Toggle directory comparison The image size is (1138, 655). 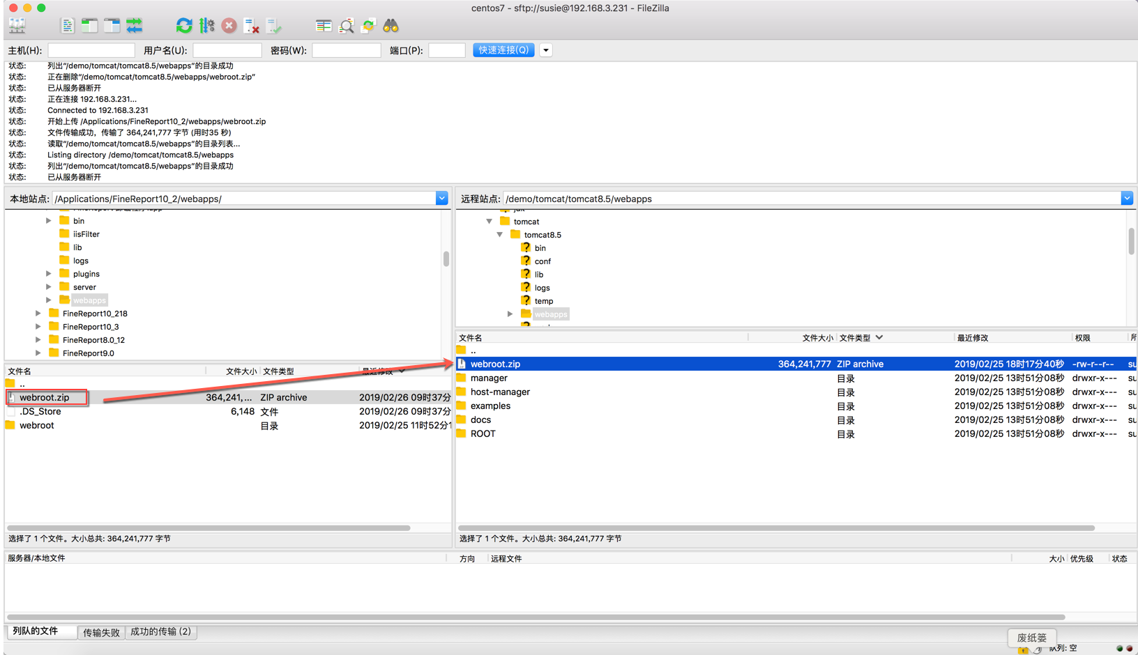point(346,26)
